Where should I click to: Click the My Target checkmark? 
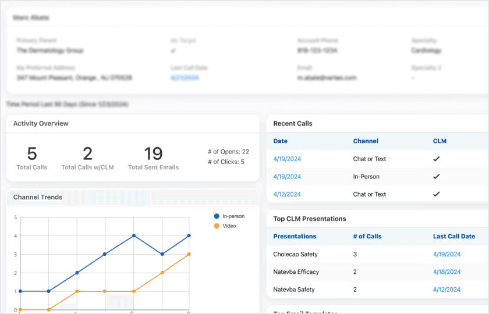point(173,51)
